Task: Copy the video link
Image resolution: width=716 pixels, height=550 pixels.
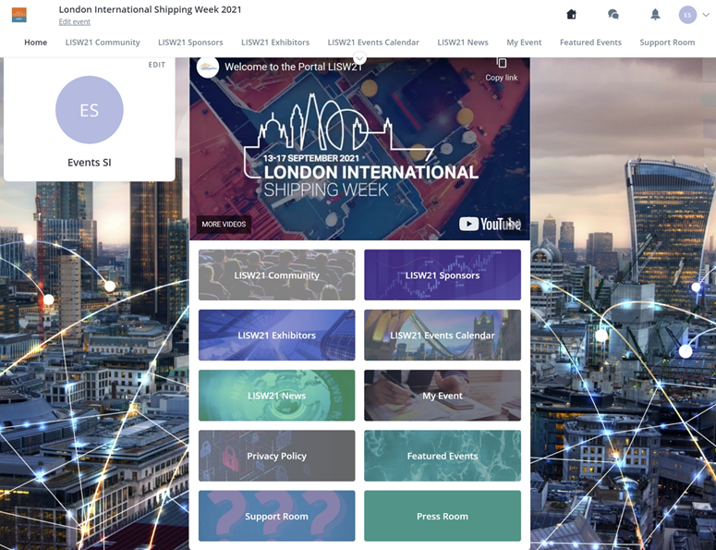Action: [x=502, y=70]
